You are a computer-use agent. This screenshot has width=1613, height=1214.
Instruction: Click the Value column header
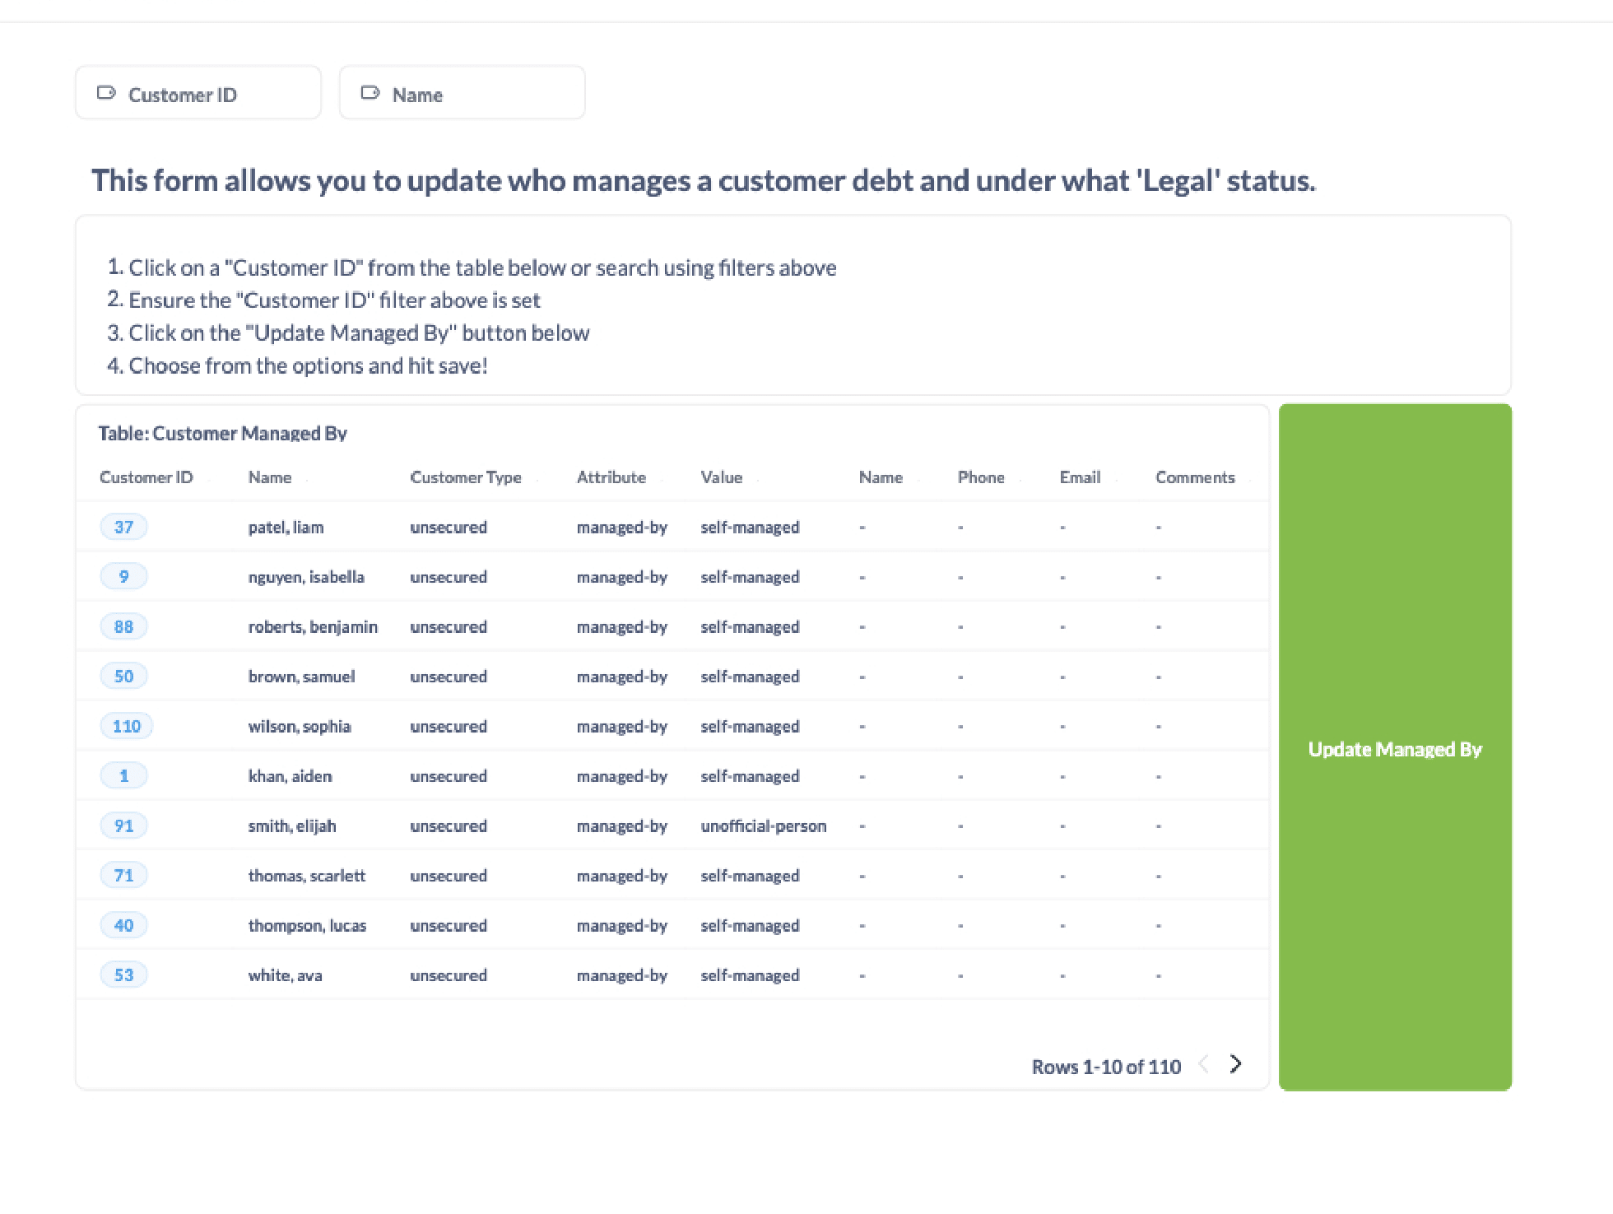[722, 477]
